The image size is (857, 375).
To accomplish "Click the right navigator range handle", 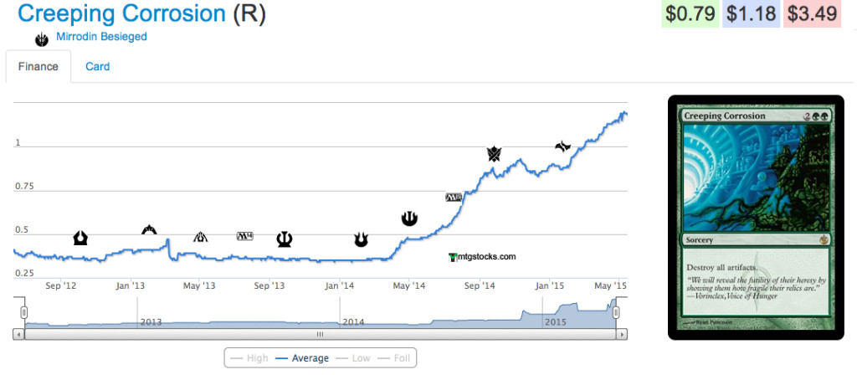I will (x=616, y=312).
